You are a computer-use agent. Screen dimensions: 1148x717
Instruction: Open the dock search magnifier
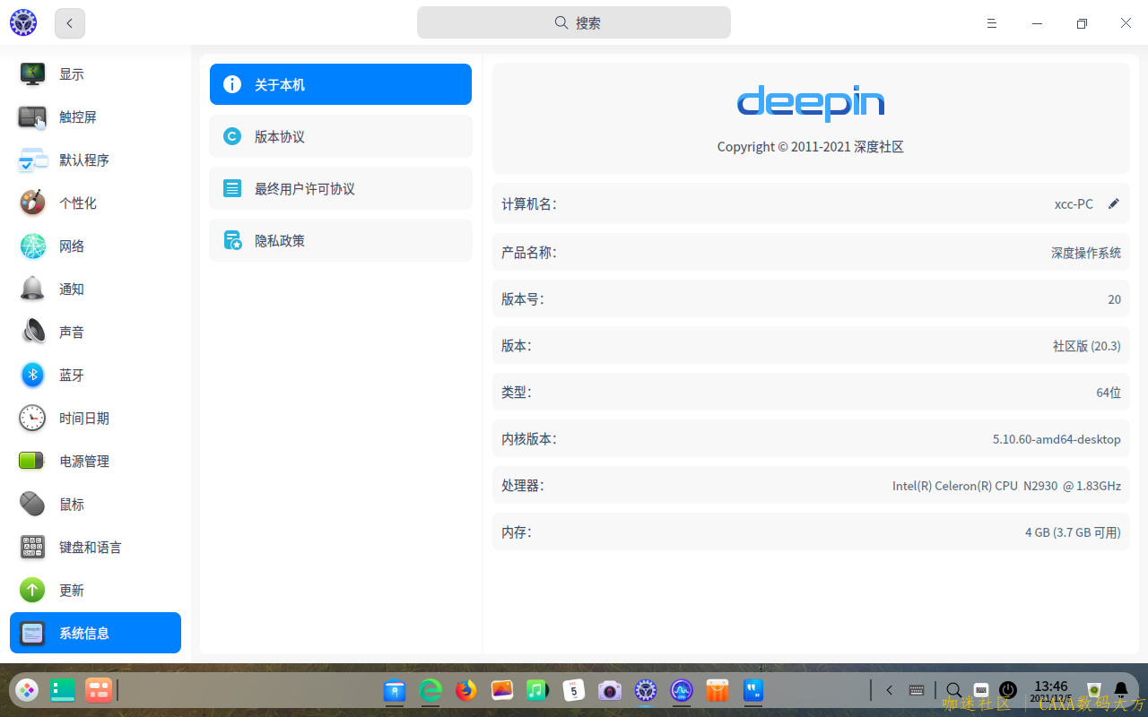click(x=954, y=690)
